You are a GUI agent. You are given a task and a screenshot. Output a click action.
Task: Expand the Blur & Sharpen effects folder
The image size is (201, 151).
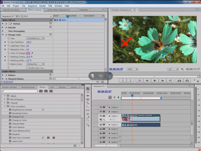tap(5, 99)
